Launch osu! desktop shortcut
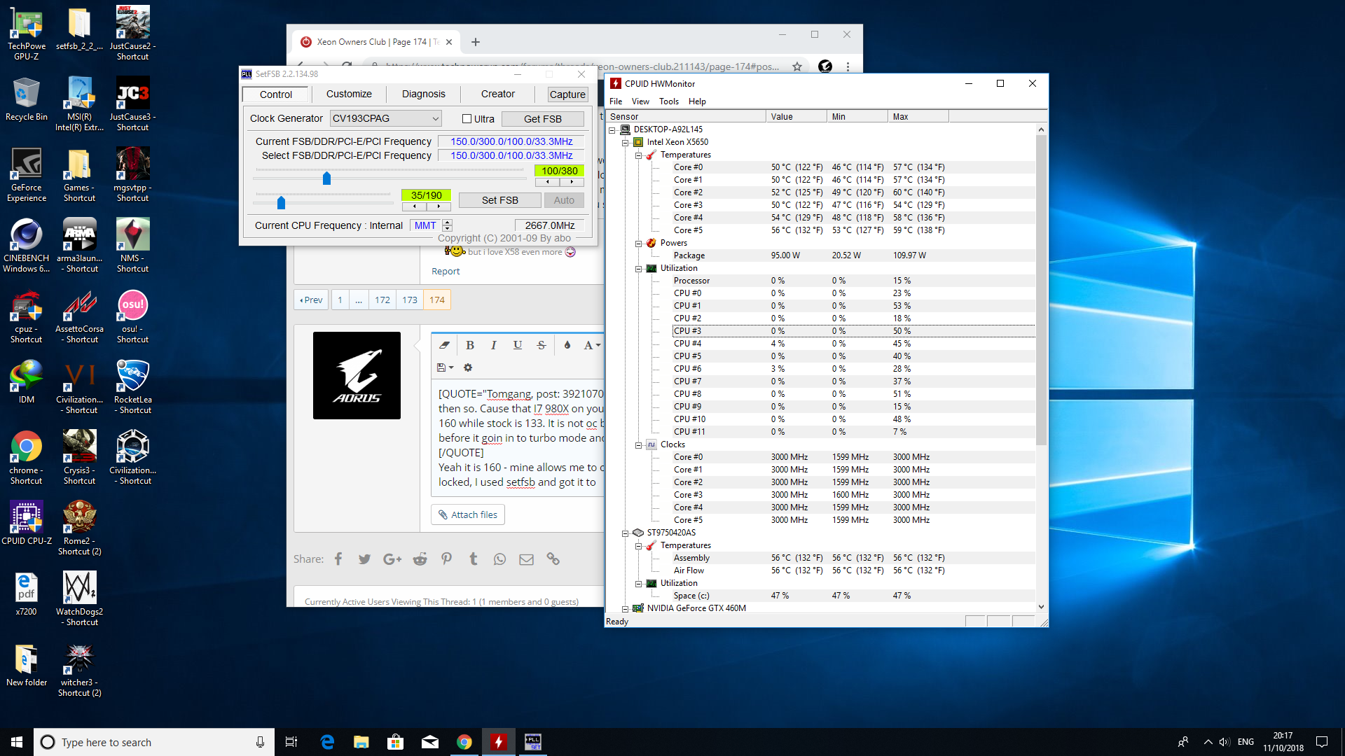The width and height of the screenshot is (1345, 756). tap(132, 316)
